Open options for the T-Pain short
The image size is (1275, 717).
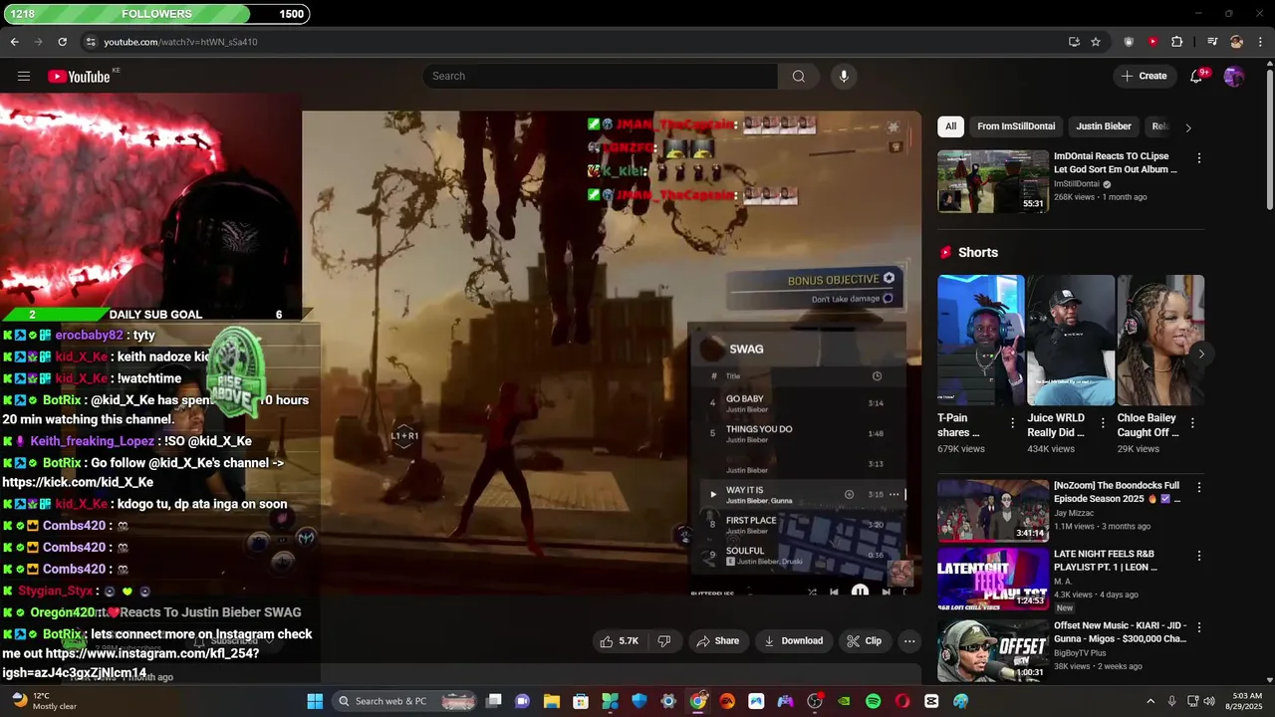pyautogui.click(x=1013, y=423)
